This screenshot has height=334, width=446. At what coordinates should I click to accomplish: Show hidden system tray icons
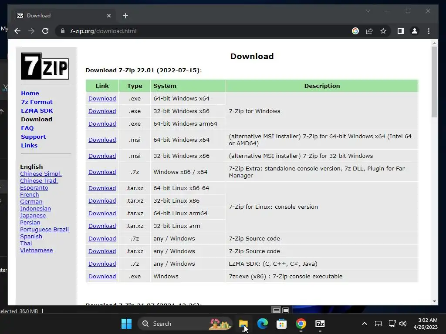coord(365,324)
